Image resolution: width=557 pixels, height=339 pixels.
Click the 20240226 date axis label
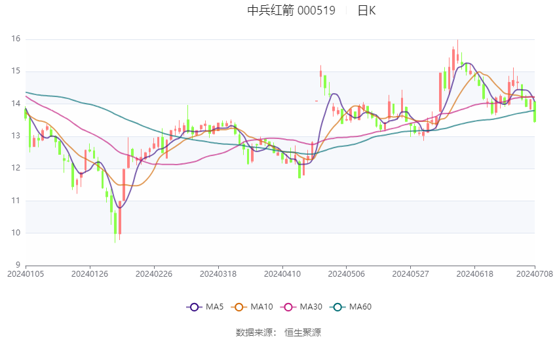pyautogui.click(x=154, y=274)
